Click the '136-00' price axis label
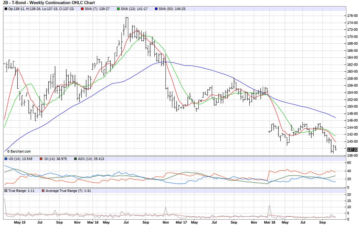 (x=352, y=155)
